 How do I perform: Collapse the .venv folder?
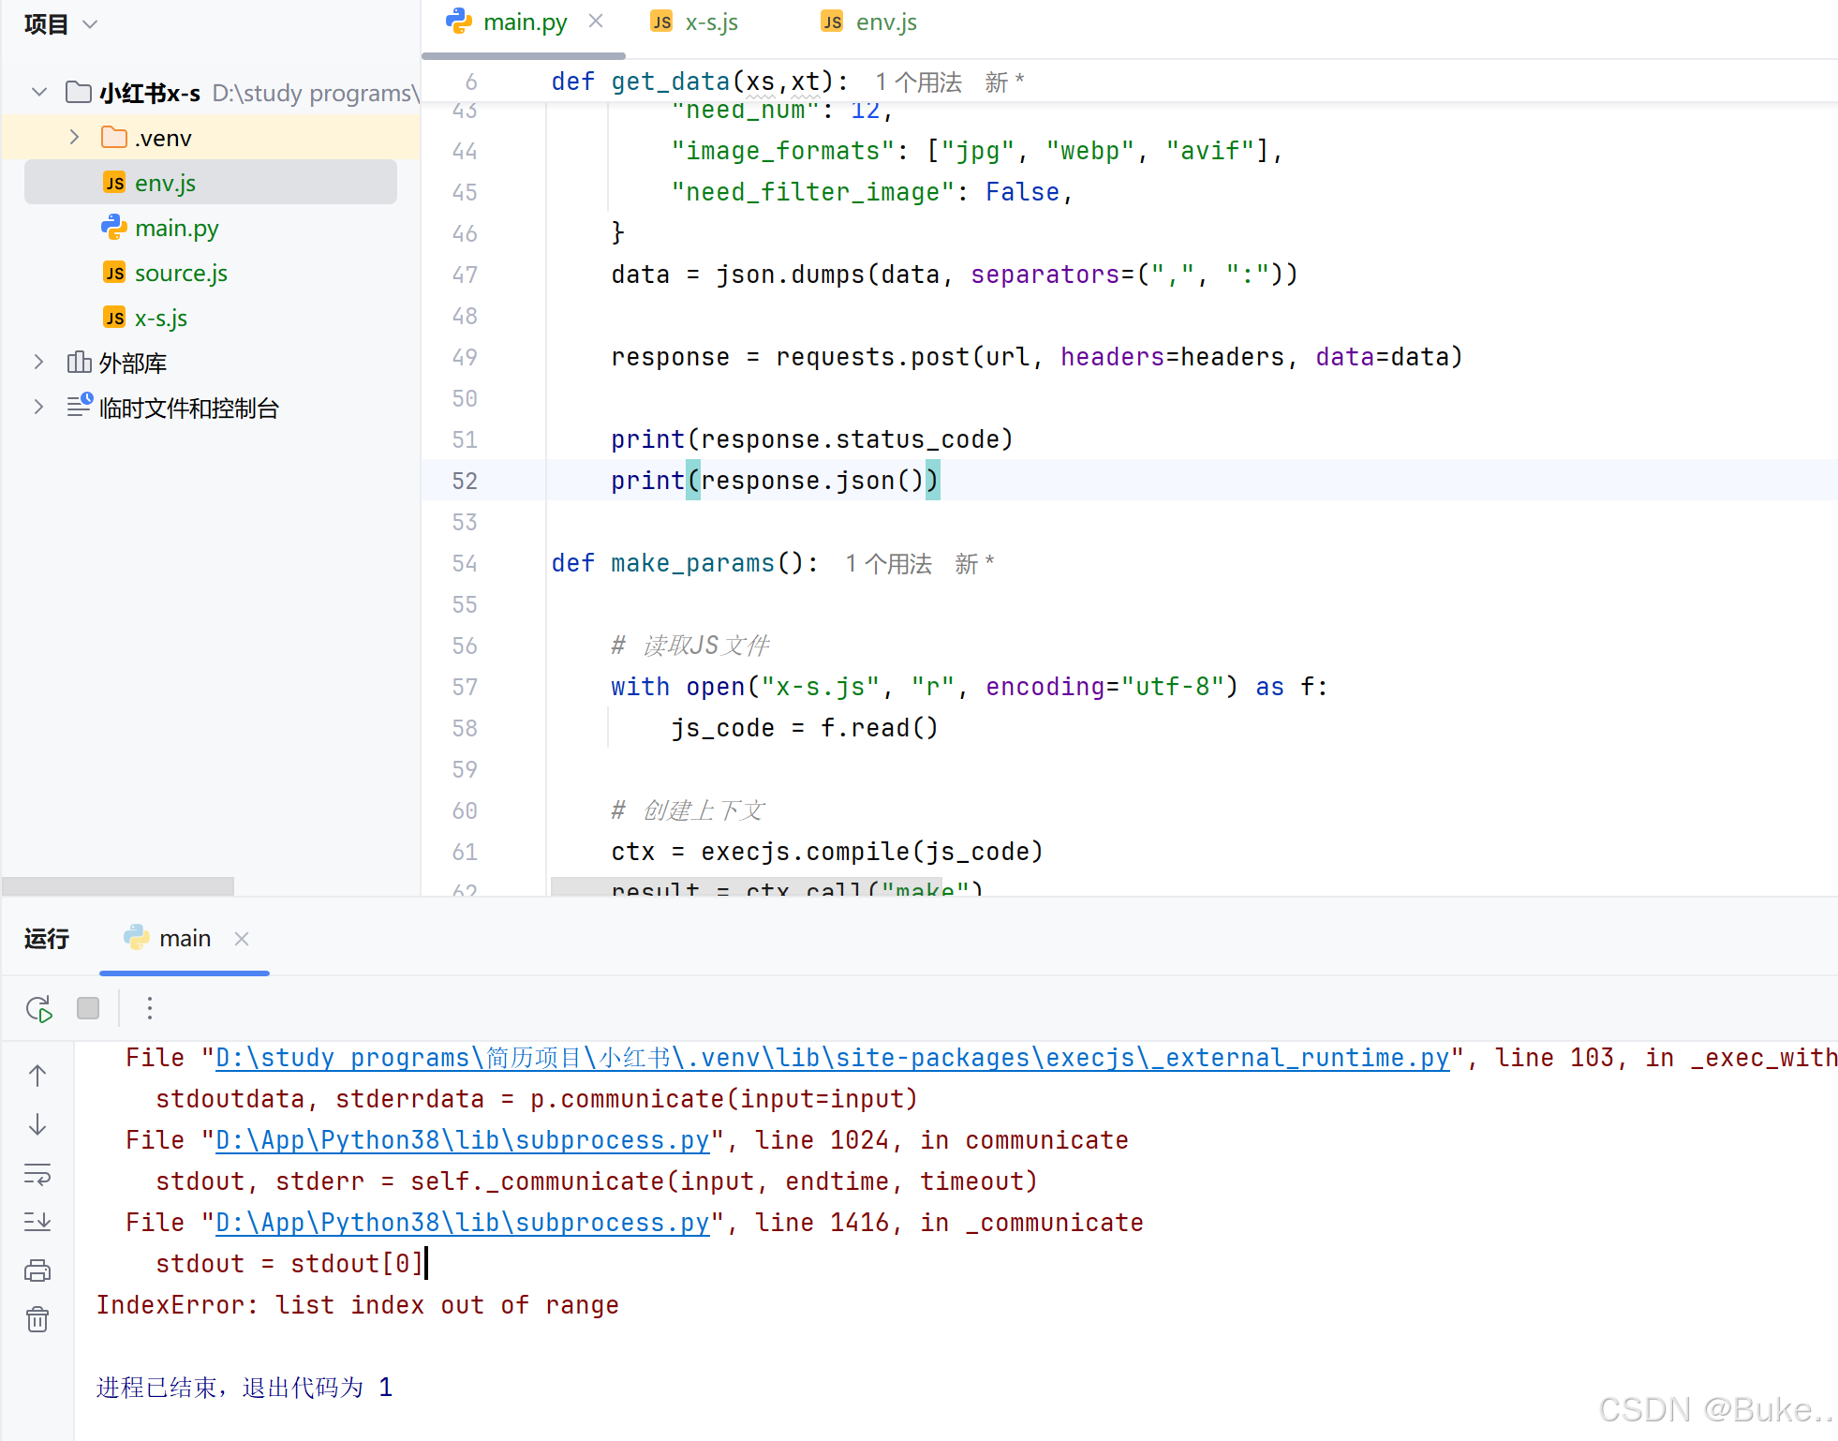[x=74, y=137]
